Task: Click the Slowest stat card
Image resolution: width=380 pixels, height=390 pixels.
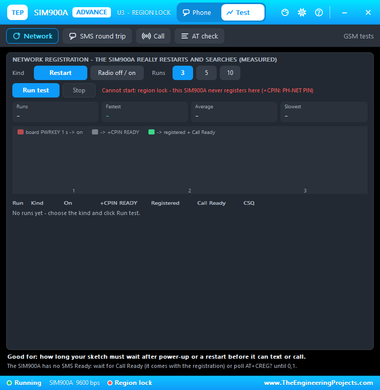Action: tap(324, 112)
